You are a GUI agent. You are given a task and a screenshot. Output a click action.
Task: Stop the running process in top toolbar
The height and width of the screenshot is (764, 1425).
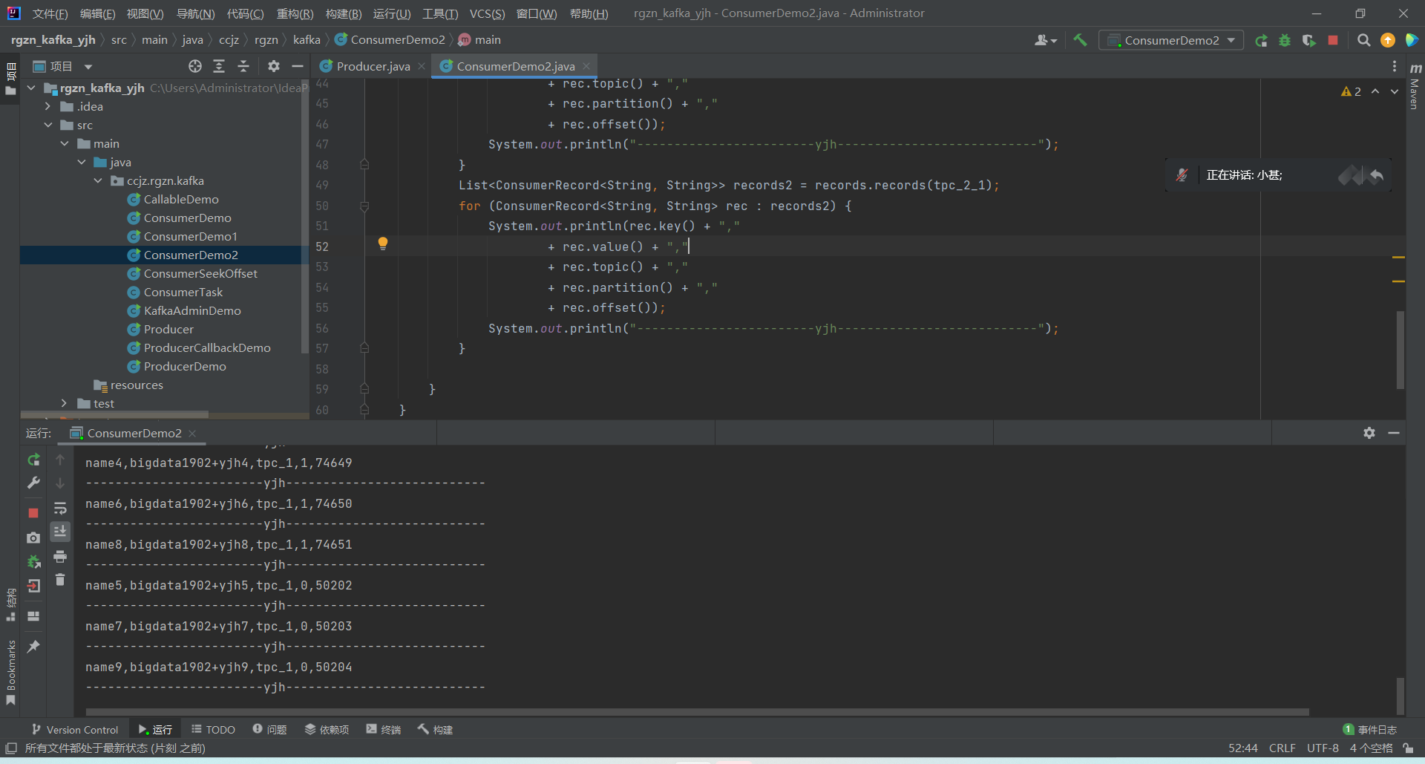coord(1333,40)
